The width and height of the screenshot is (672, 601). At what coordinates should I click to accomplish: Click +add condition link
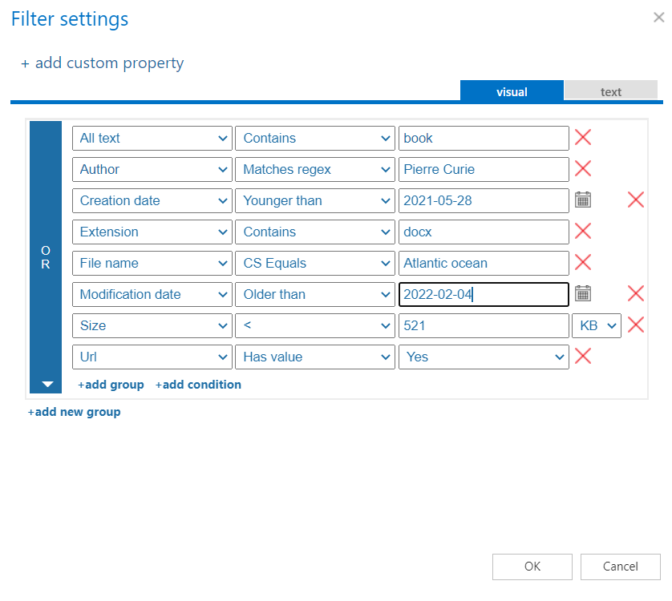point(198,385)
